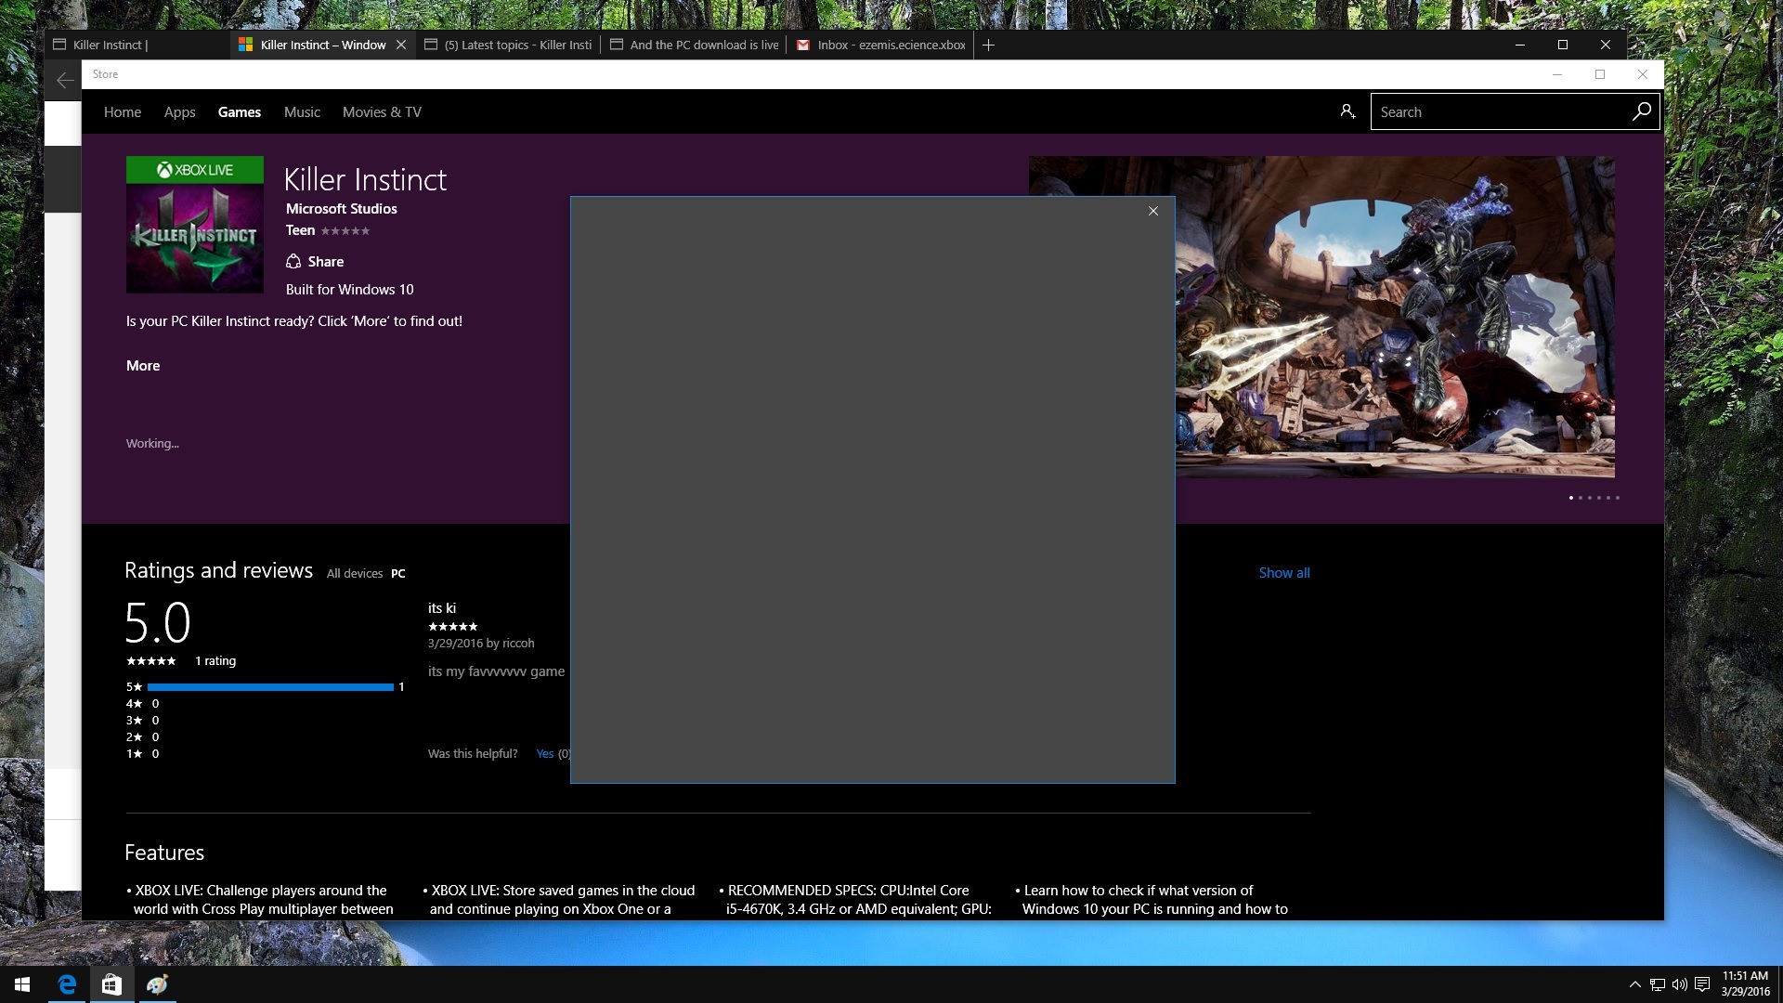Close the gray popup dialog
The image size is (1783, 1003).
pyautogui.click(x=1152, y=212)
